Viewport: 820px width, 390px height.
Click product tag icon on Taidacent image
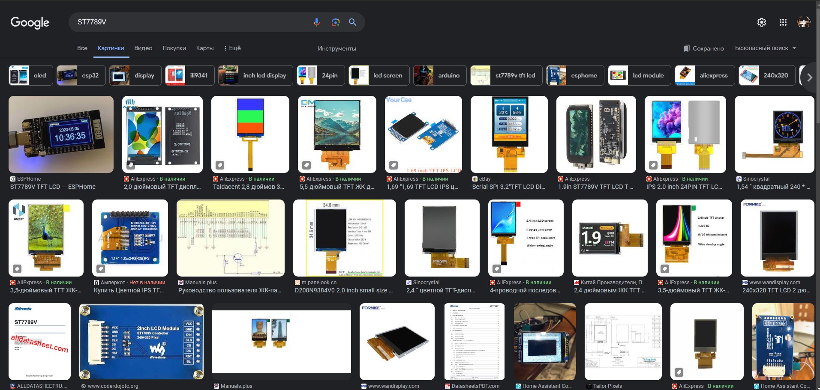point(219,165)
